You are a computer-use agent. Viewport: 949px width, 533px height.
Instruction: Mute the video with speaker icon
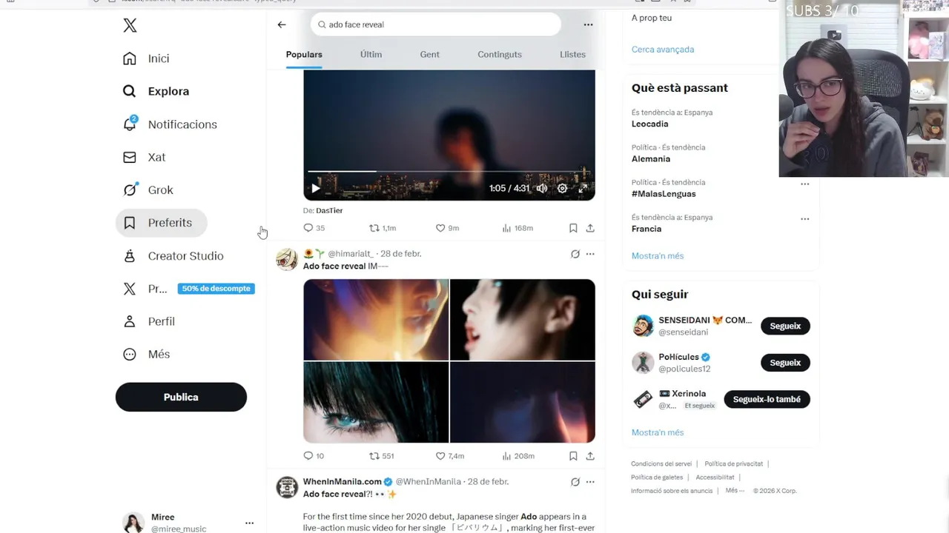click(x=542, y=188)
